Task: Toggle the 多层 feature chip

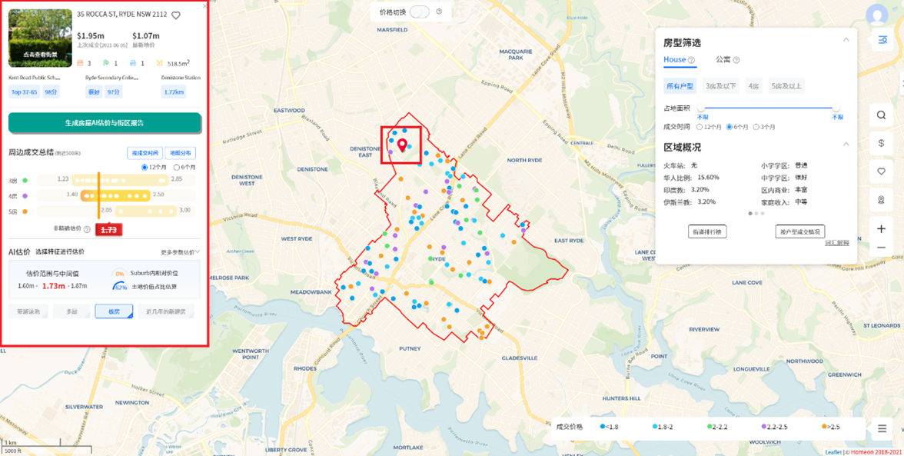Action: 71,311
